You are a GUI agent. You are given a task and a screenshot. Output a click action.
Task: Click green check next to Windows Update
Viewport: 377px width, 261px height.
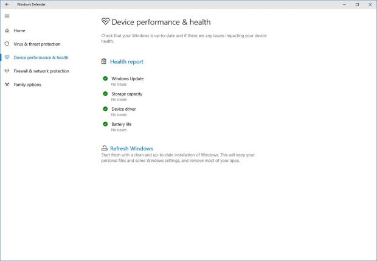(105, 79)
